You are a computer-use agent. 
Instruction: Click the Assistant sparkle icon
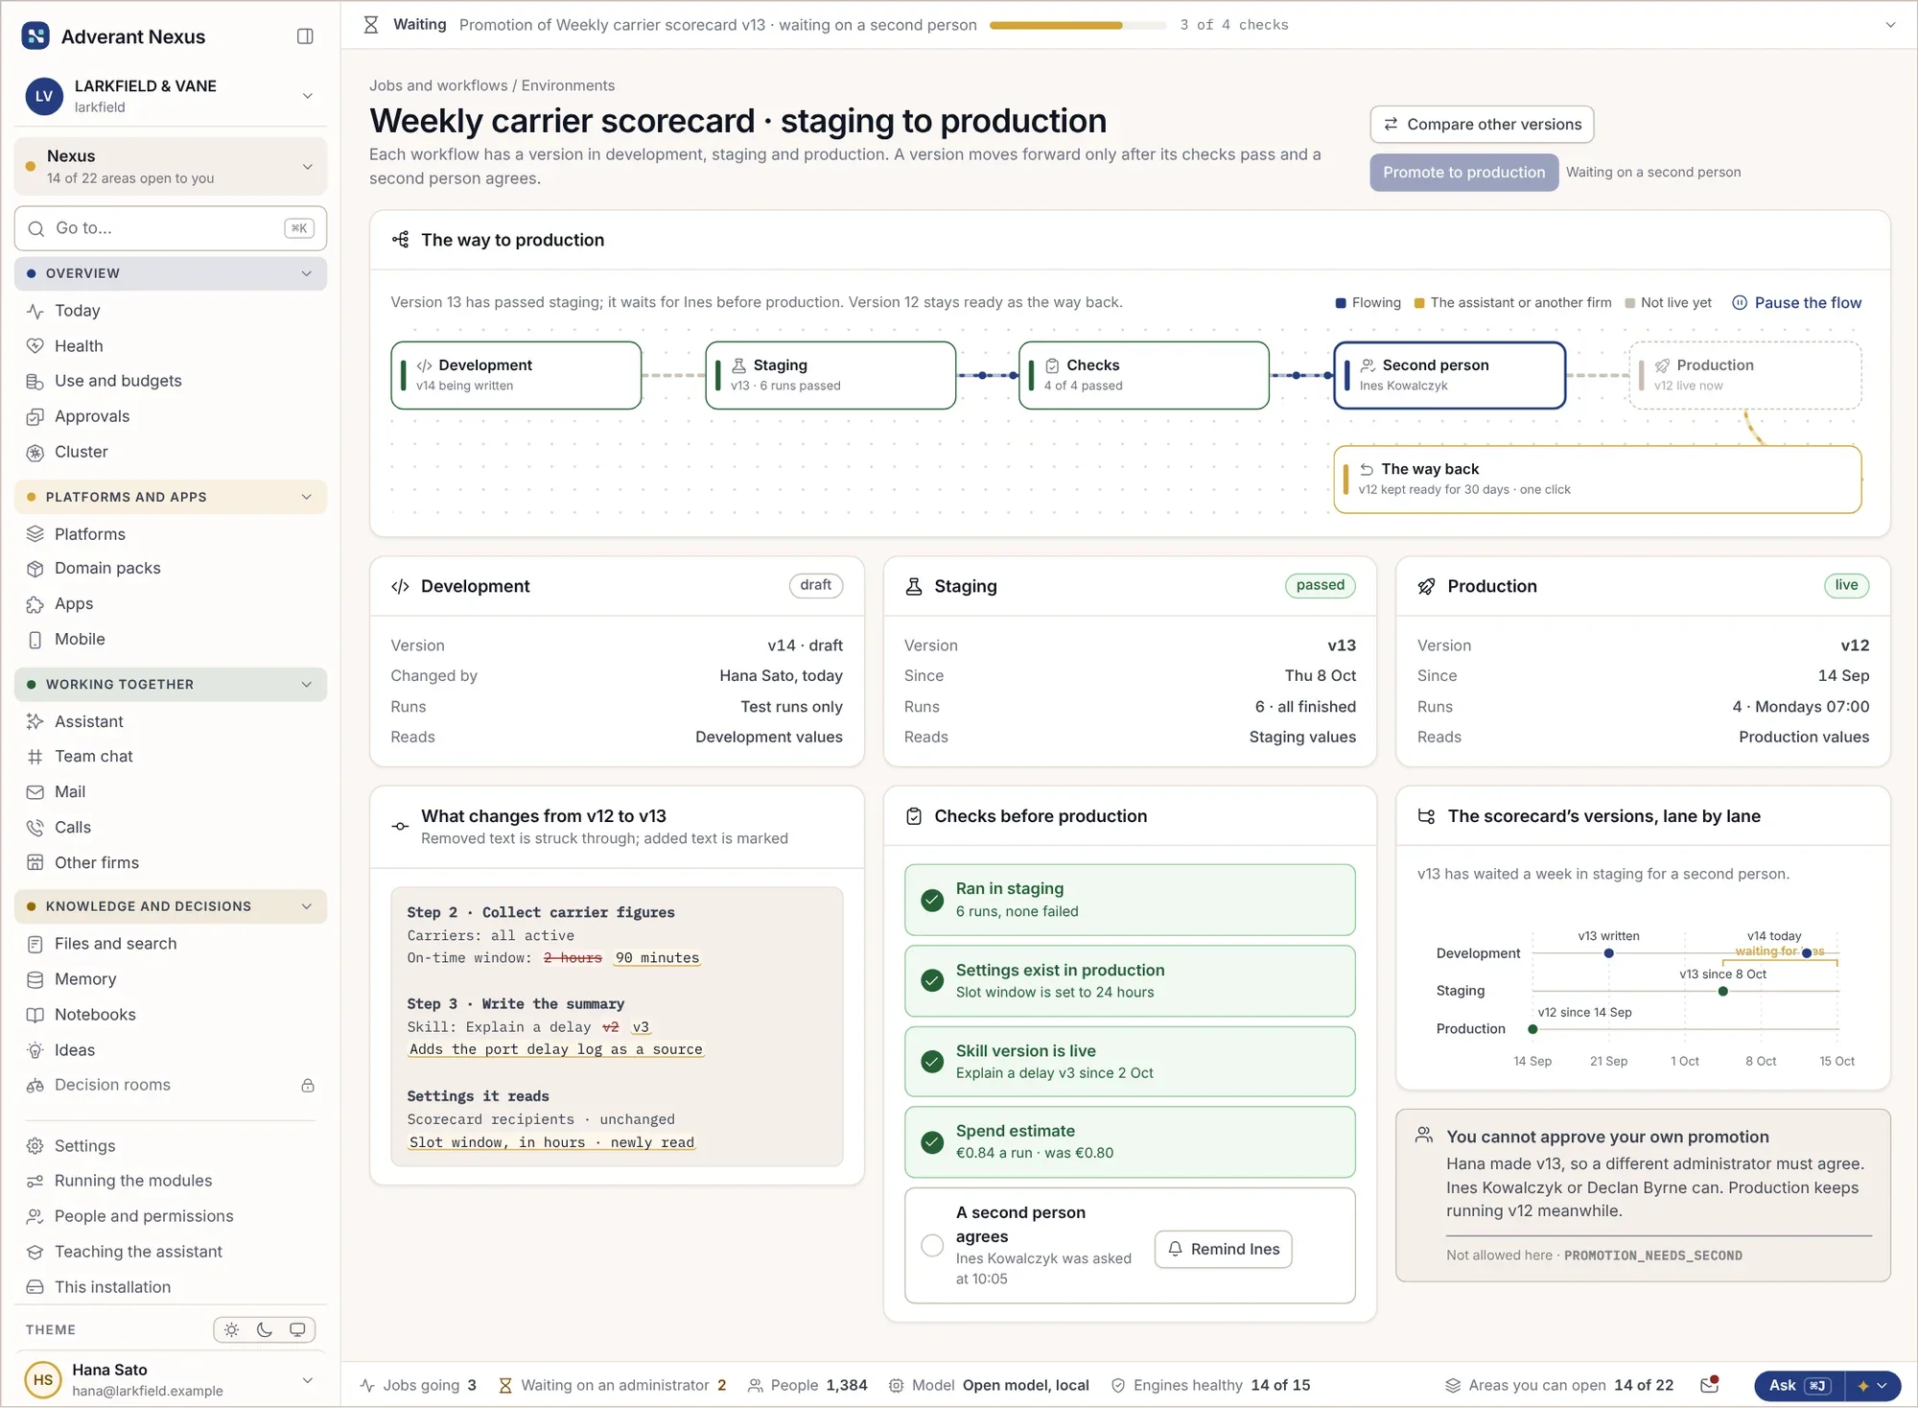coord(35,721)
